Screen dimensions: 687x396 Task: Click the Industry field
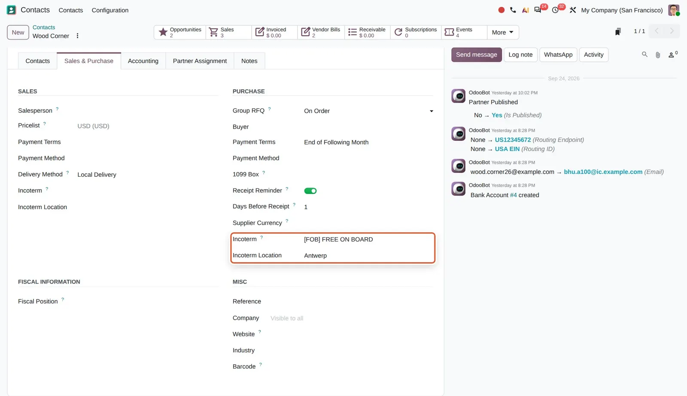coord(351,351)
